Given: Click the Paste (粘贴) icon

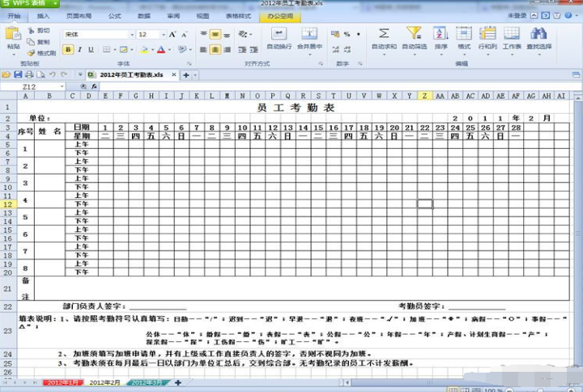Looking at the screenshot, I should [x=13, y=35].
